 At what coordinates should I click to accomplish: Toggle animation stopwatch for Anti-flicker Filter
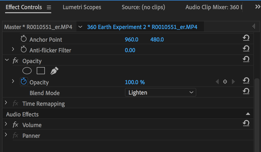(x=24, y=50)
